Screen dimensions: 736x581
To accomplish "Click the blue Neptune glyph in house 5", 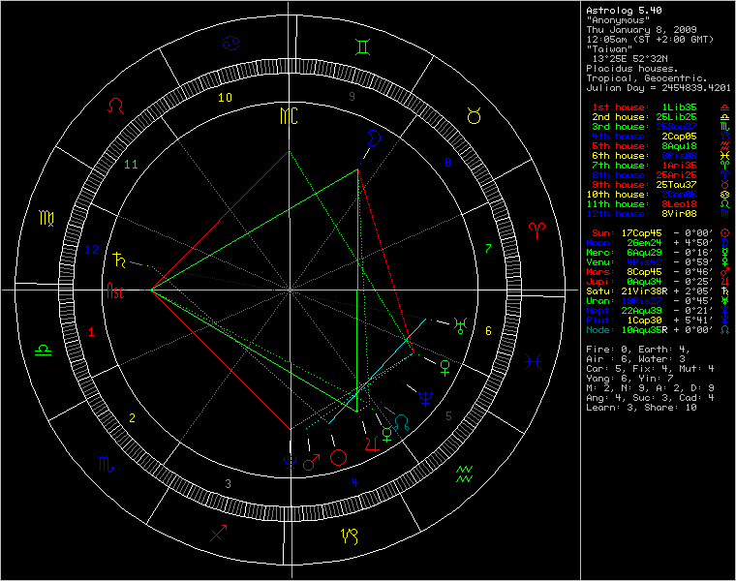I will pos(424,396).
